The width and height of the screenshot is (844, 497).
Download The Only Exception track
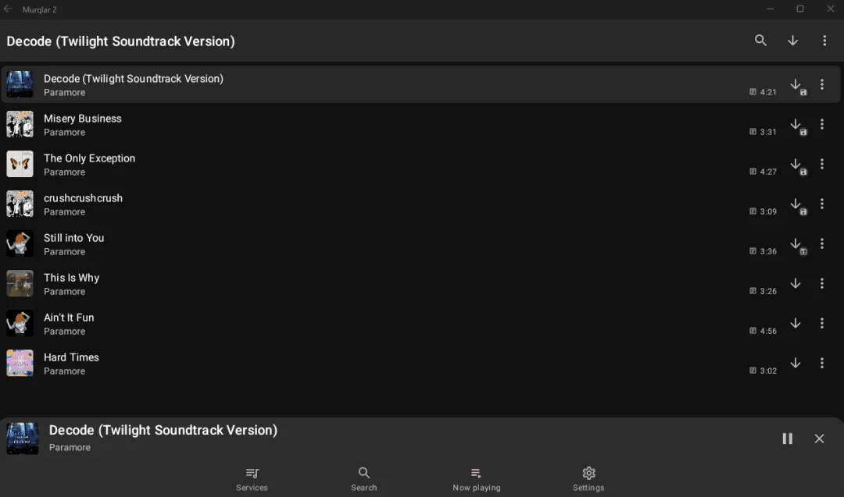(x=795, y=164)
